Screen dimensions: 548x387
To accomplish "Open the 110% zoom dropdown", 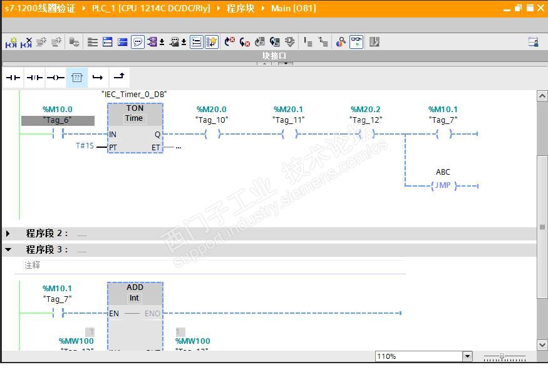I will point(467,356).
